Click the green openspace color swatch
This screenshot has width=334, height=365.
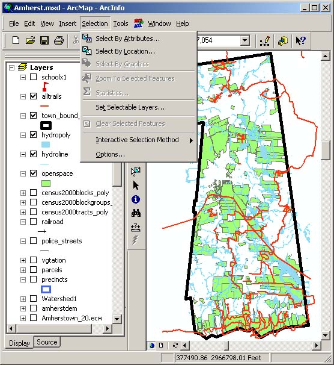click(x=46, y=184)
